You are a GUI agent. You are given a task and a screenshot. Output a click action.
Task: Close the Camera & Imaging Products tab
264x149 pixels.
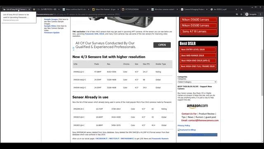click(x=207, y=10)
